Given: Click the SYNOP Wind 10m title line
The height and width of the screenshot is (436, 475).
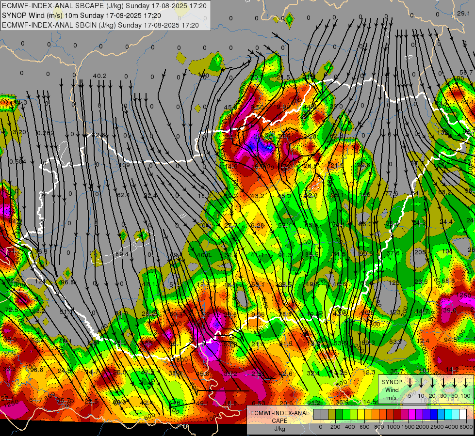Looking at the screenshot, I should coord(81,16).
